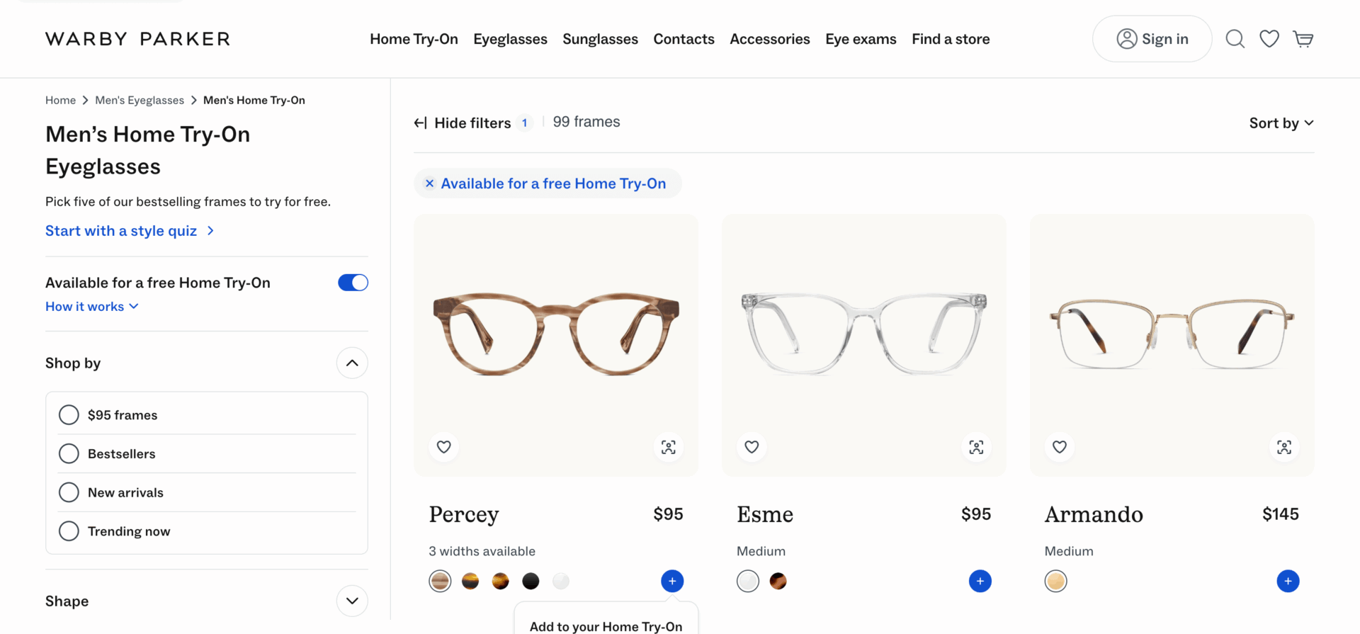Open virtual try-on for Armando frame
The image size is (1360, 634).
pyautogui.click(x=1284, y=447)
